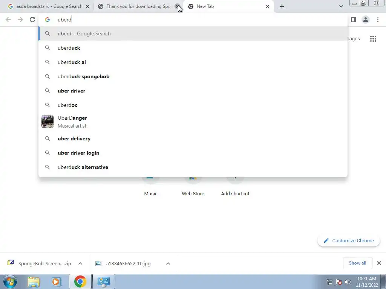The width and height of the screenshot is (386, 289).
Task: Click the Google G icon in address bar
Action: 47,20
